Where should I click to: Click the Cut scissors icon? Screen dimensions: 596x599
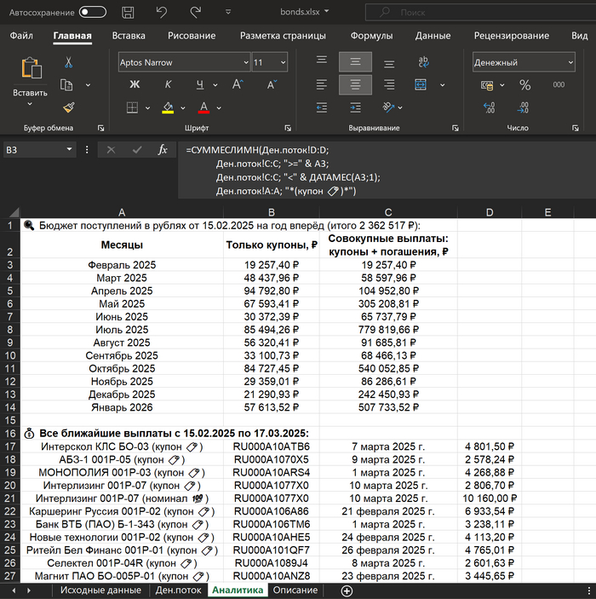pos(68,62)
